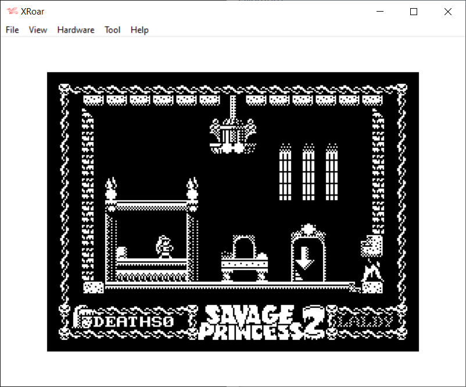Click the XRoar application icon in title bar
The width and height of the screenshot is (466, 387).
[12, 11]
